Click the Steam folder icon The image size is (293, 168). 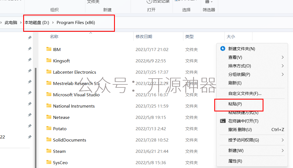click(x=49, y=151)
